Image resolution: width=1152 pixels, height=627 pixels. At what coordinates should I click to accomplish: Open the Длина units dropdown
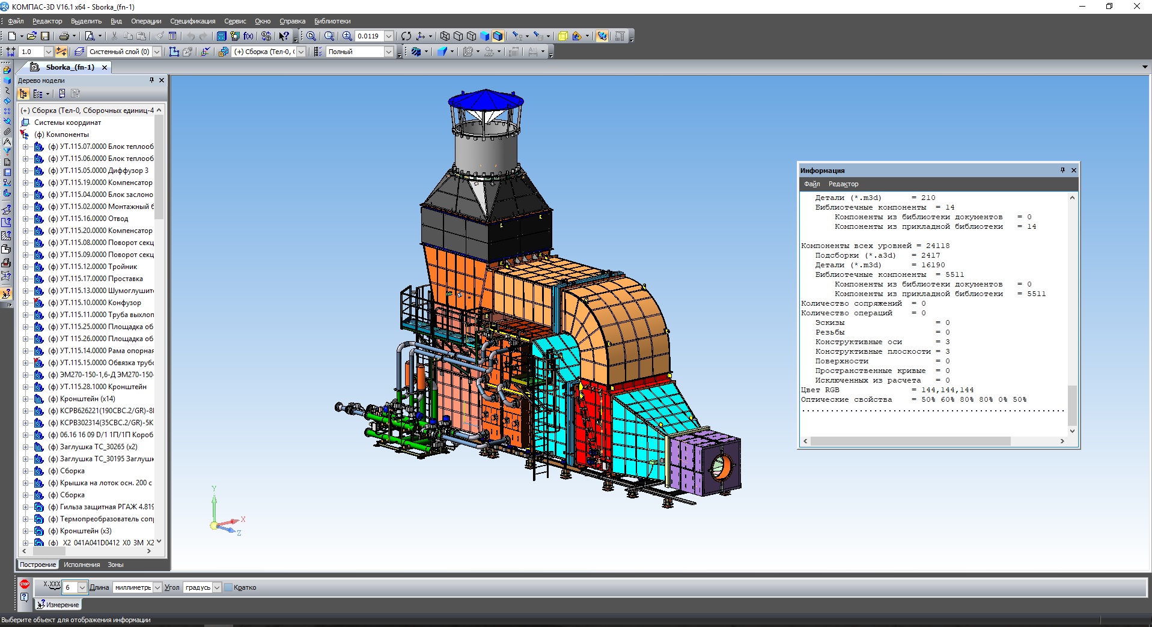point(157,587)
